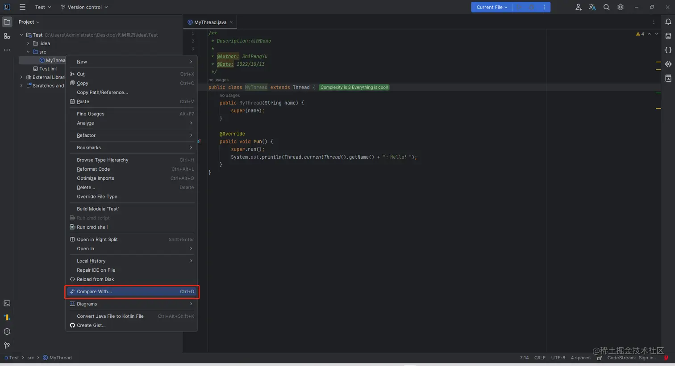
Task: Click the gutter override marker for run()
Action: tap(199, 142)
